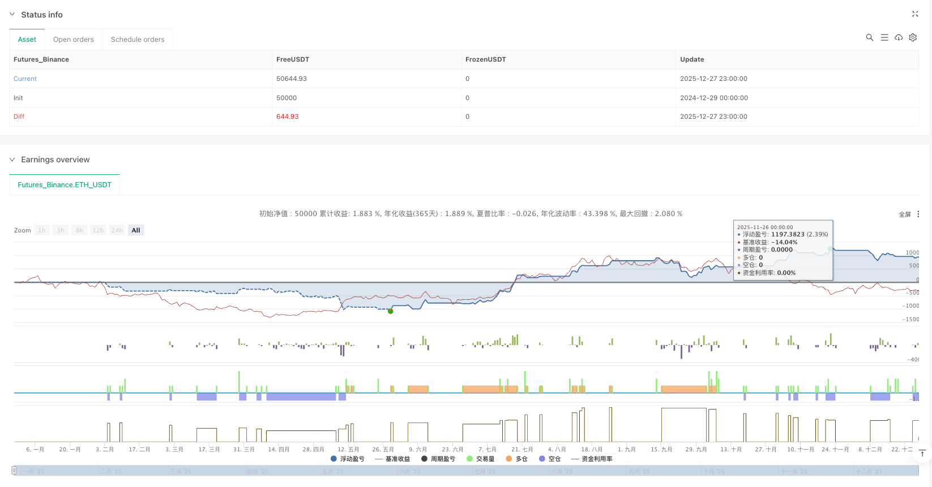Open the list menu icon
This screenshot has width=932, height=487.
point(884,37)
